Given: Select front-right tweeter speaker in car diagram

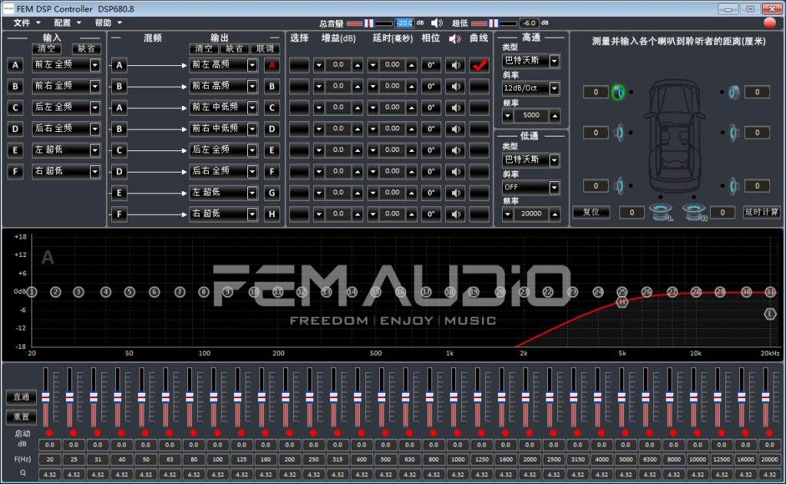Looking at the screenshot, I should click(734, 92).
